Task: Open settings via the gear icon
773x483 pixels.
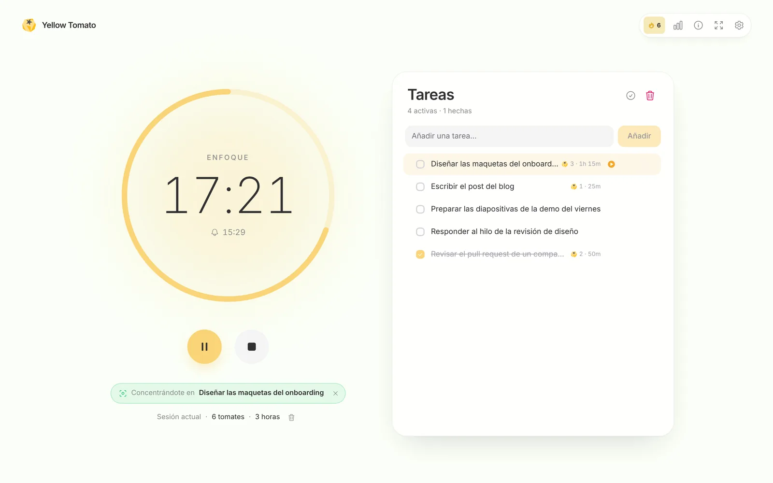Action: coord(739,25)
